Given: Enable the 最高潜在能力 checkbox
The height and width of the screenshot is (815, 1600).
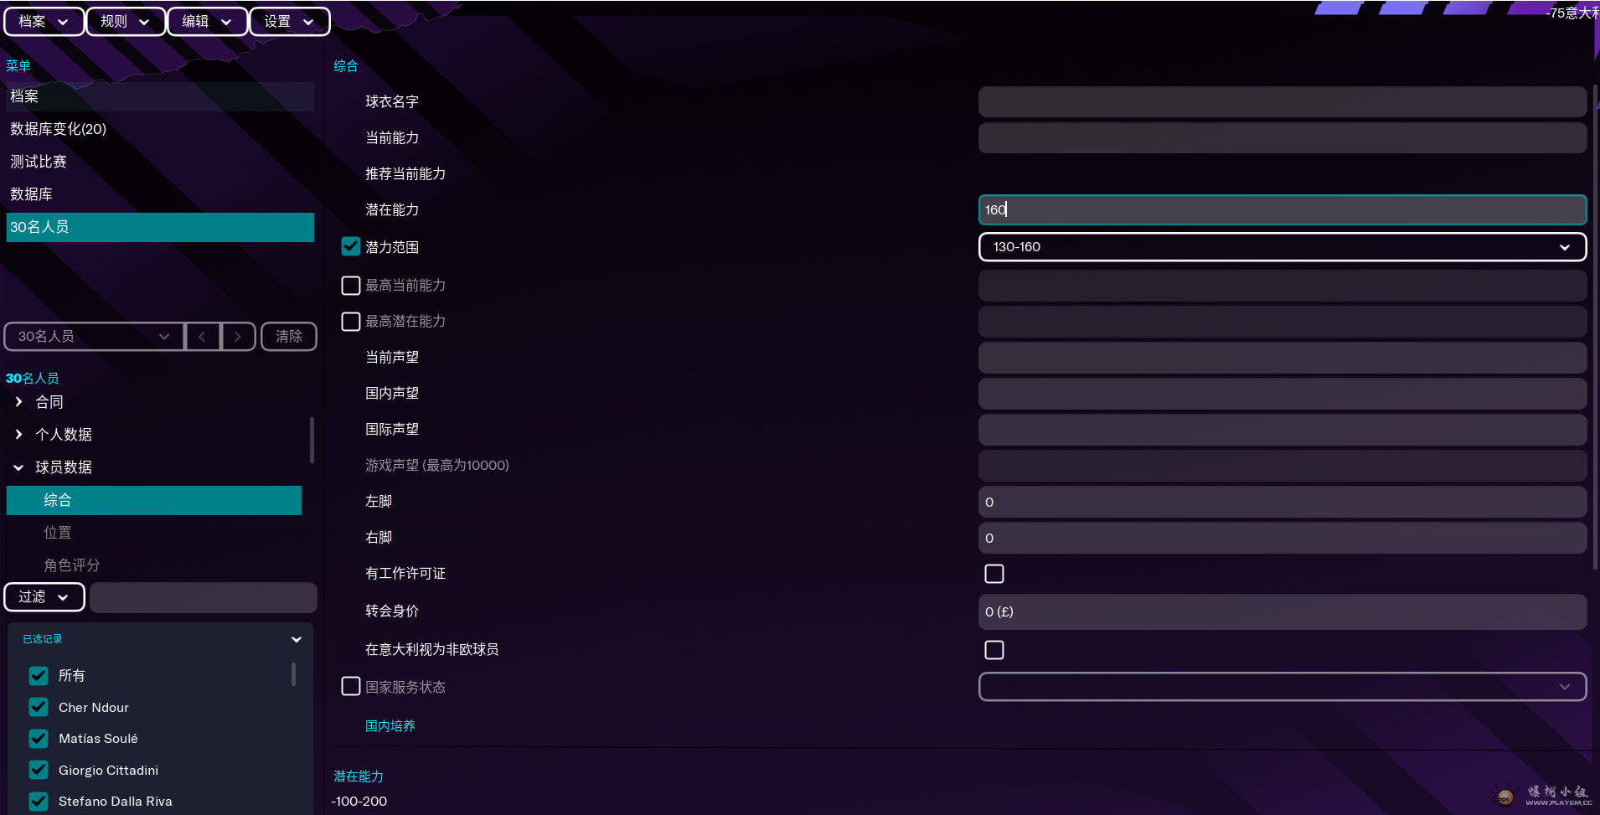Looking at the screenshot, I should (x=351, y=322).
